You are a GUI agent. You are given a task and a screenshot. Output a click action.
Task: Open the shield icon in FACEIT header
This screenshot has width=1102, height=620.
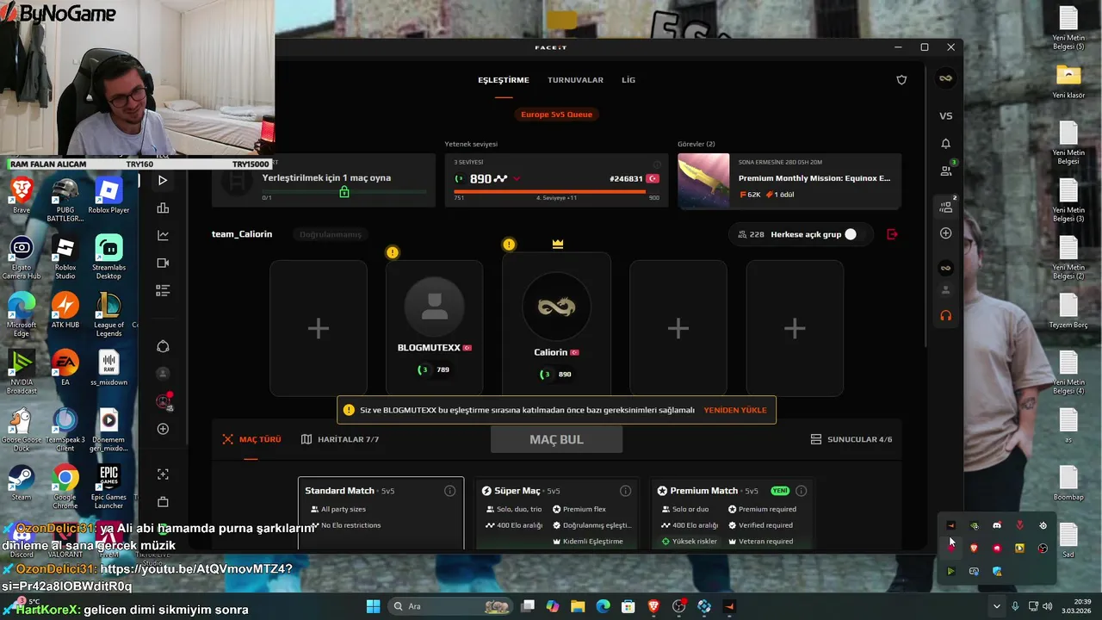tap(901, 80)
